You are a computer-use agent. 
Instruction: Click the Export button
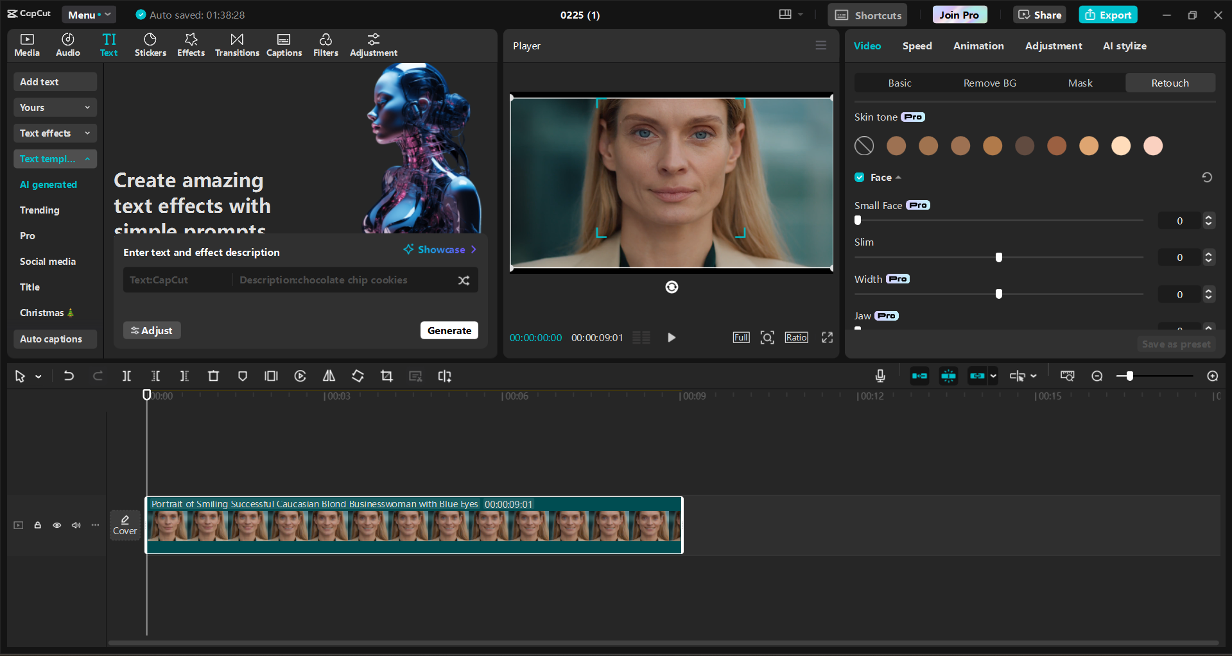1108,15
